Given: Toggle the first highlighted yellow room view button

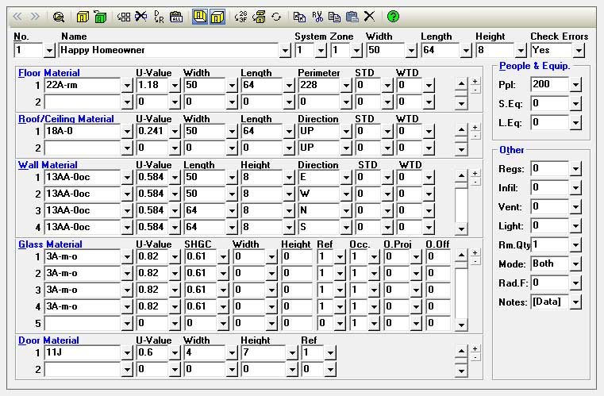Looking at the screenshot, I should tap(199, 17).
